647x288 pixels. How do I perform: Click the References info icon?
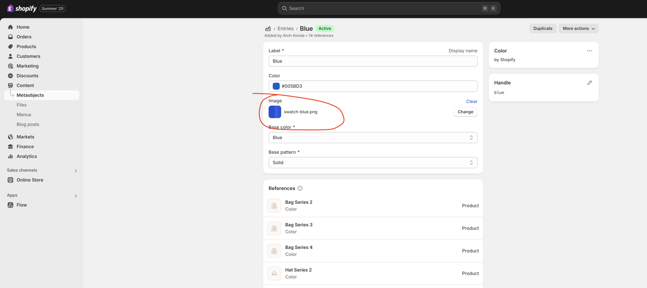(300, 188)
